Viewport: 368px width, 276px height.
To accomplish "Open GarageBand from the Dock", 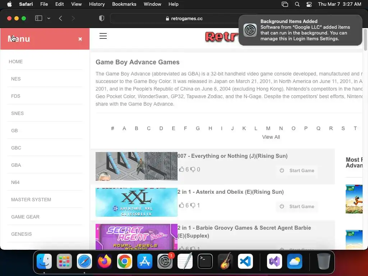I will point(225,261).
